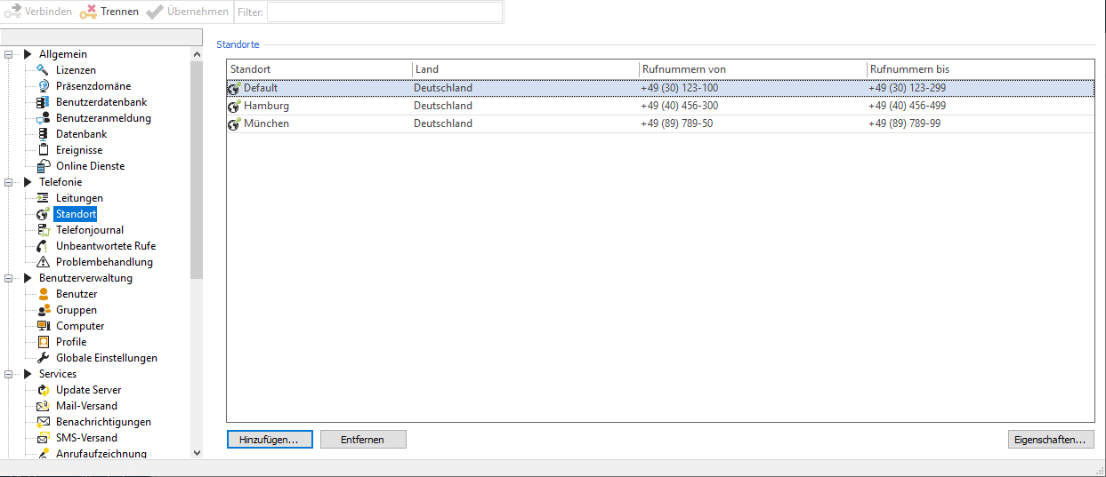
Task: Select München row in Standorte list
Action: pos(267,123)
